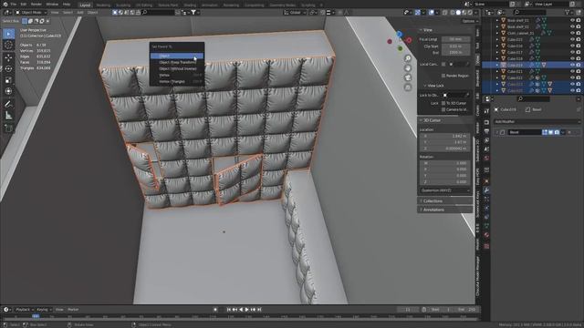The height and width of the screenshot is (328, 584).
Task: Pick the combined Transform tool
Action: tap(8, 91)
